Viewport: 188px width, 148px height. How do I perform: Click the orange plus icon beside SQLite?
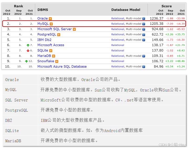click(51, 51)
